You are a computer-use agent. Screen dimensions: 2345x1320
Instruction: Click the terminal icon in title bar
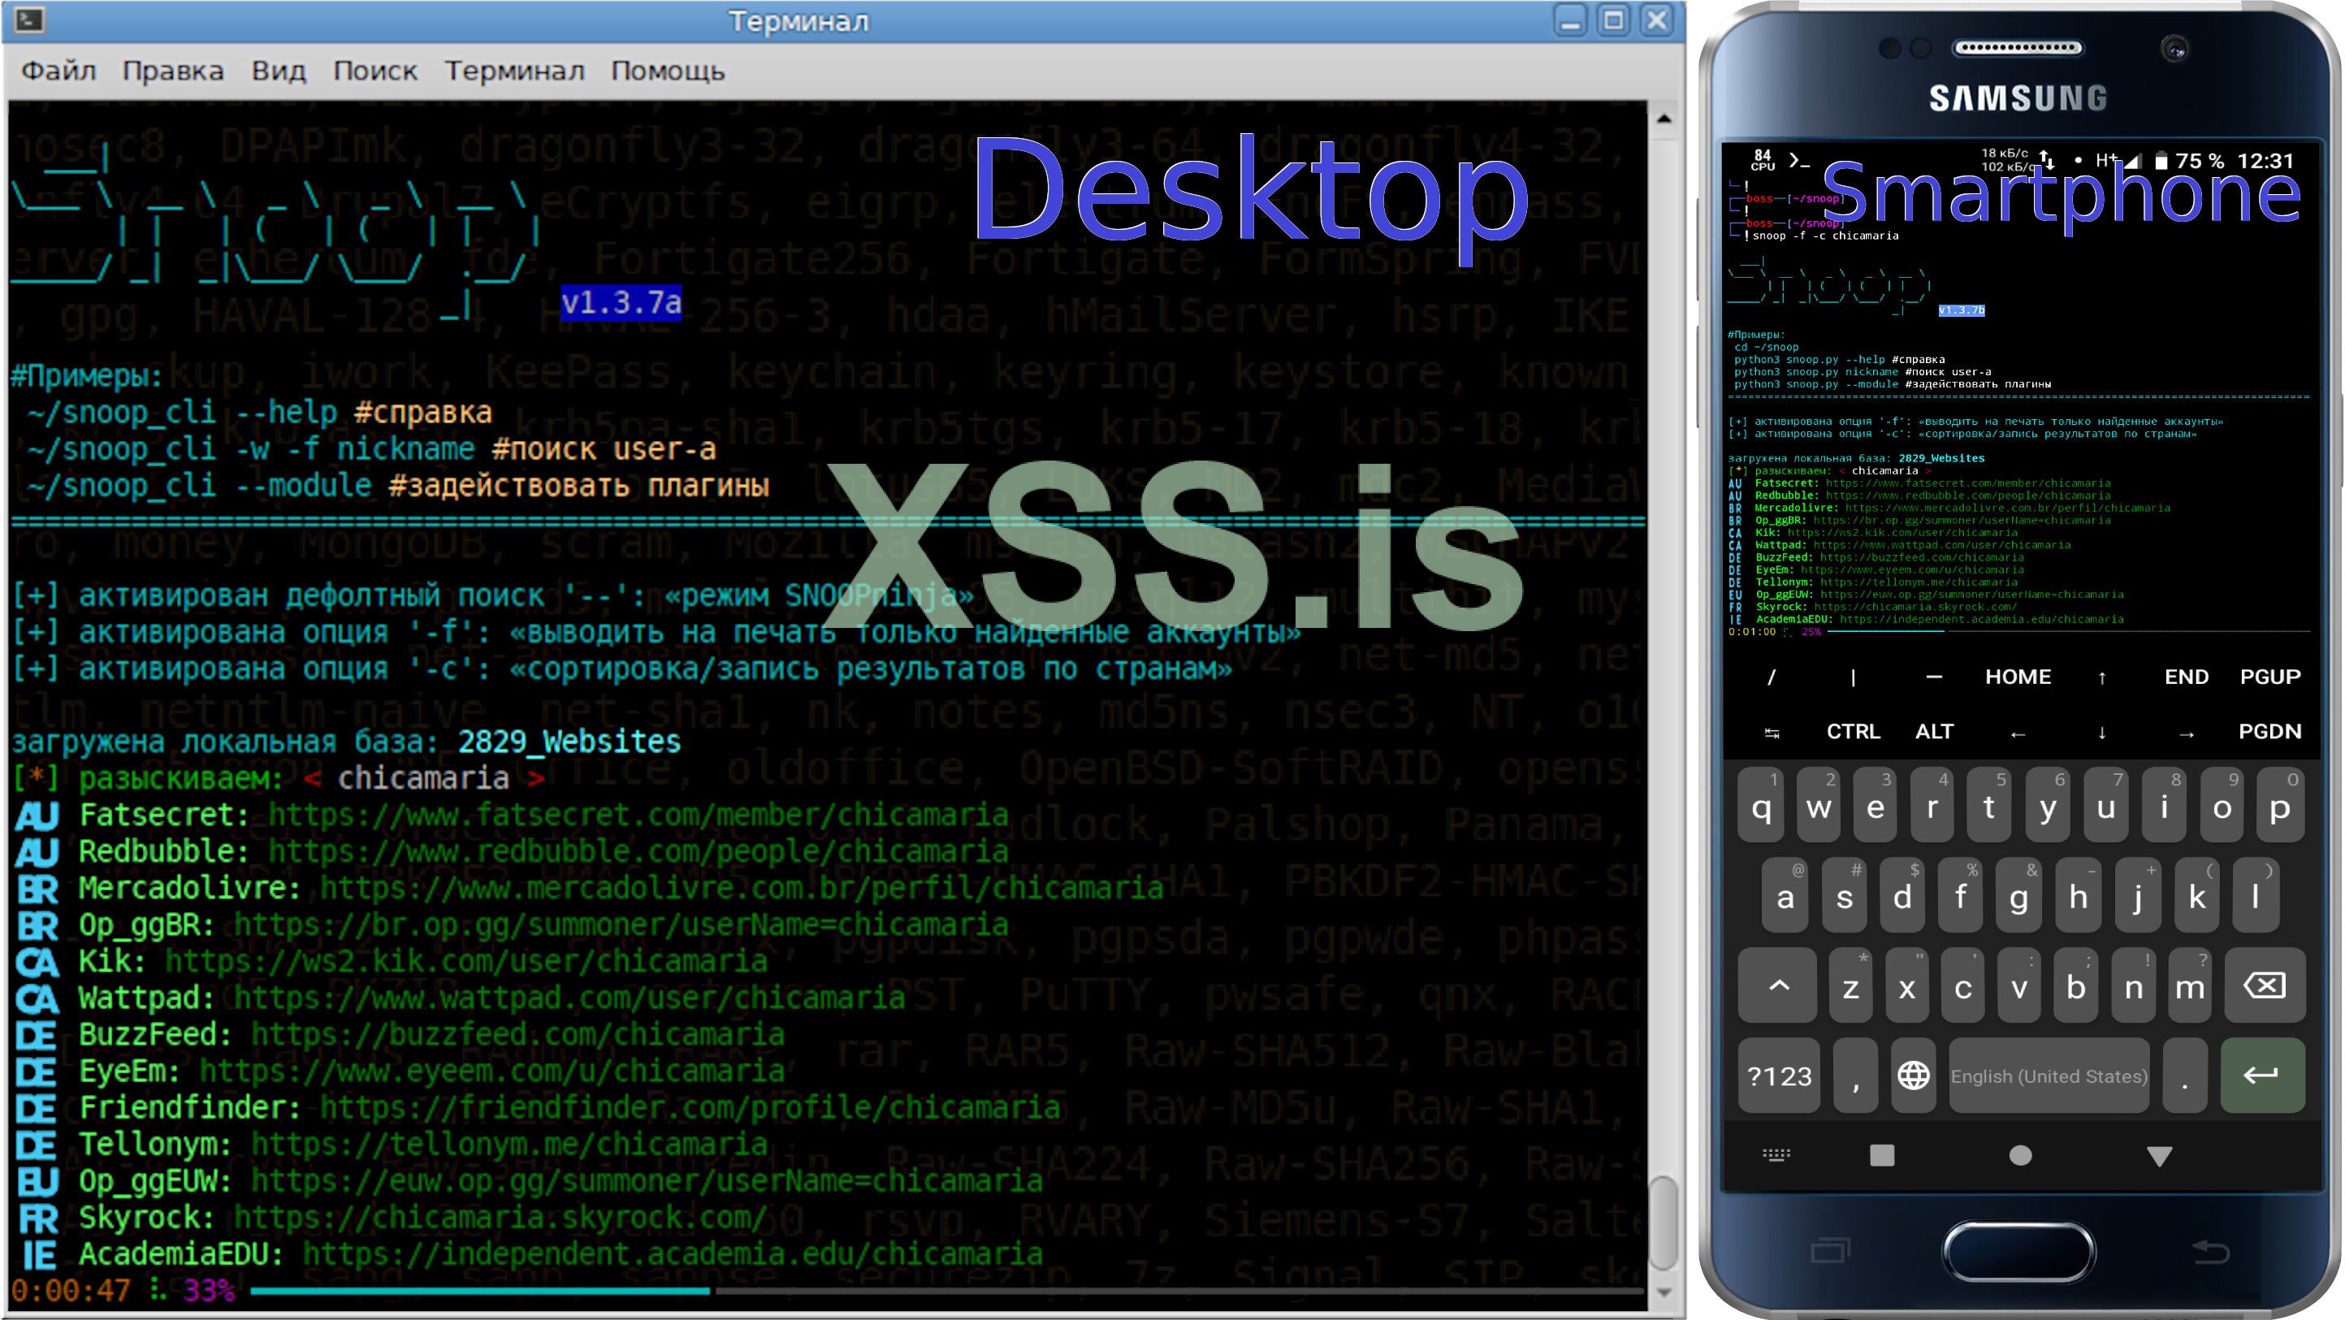tap(29, 19)
